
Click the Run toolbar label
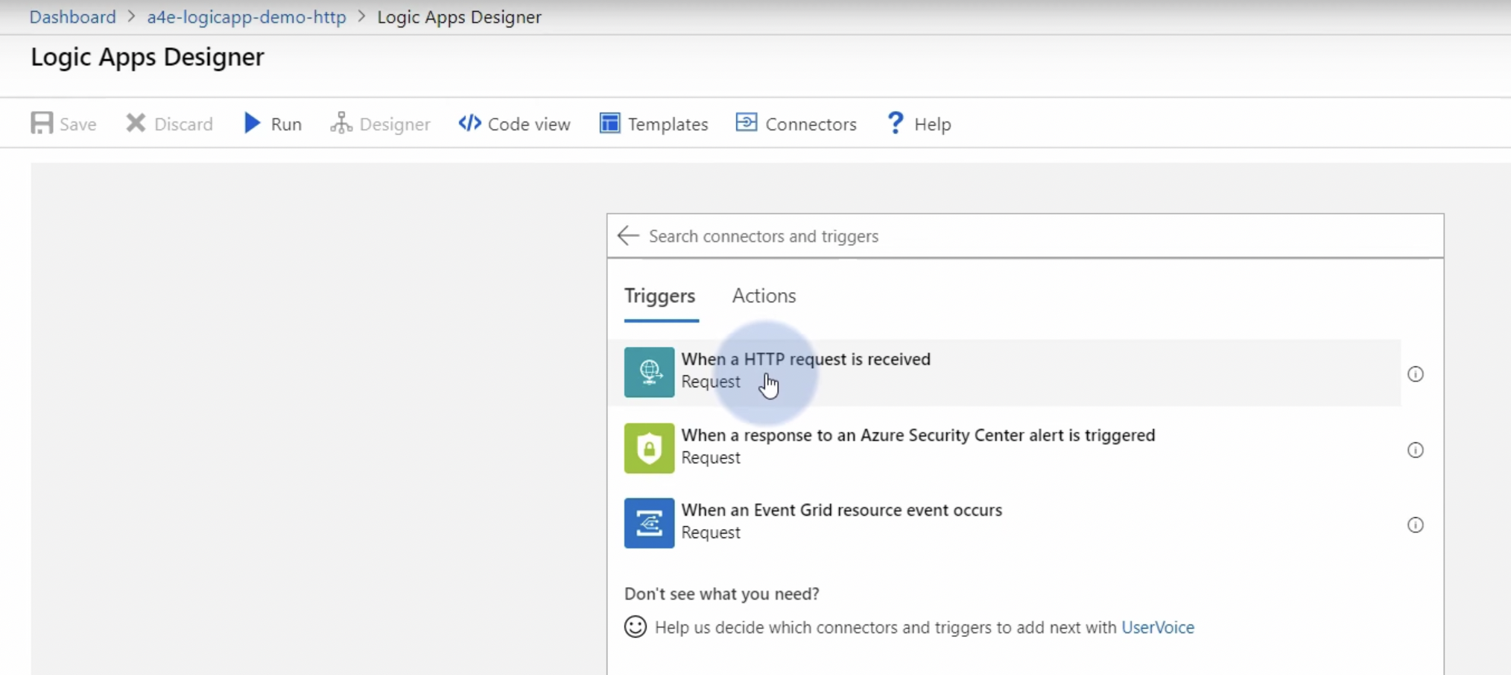(x=286, y=124)
